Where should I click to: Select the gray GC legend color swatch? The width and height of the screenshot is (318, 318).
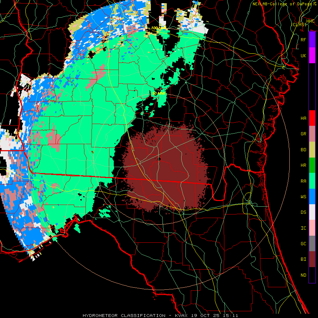click(x=312, y=243)
